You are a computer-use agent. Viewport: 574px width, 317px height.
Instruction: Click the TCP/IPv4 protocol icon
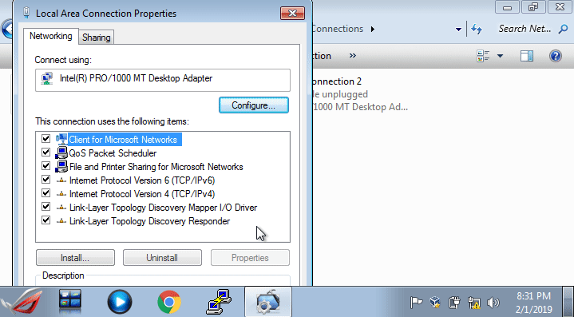click(x=61, y=194)
